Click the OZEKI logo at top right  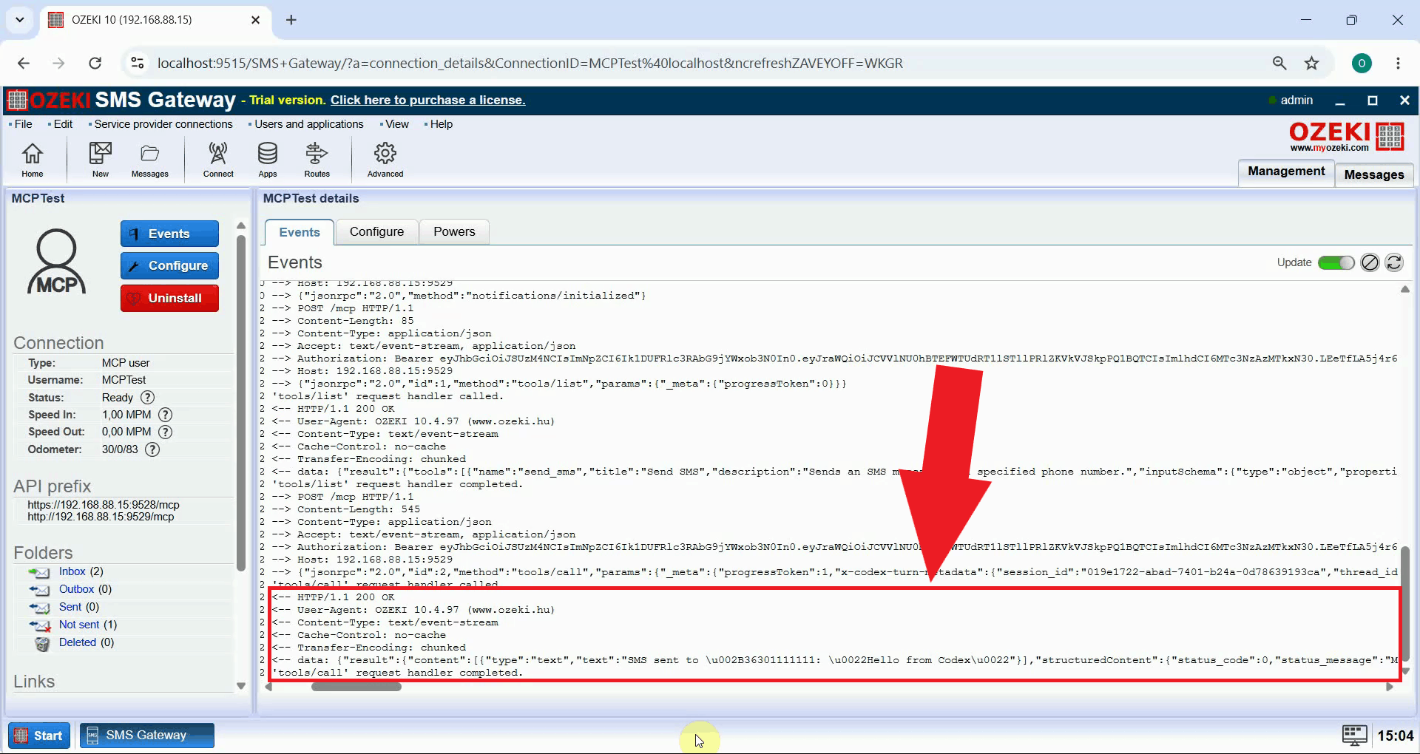point(1347,137)
